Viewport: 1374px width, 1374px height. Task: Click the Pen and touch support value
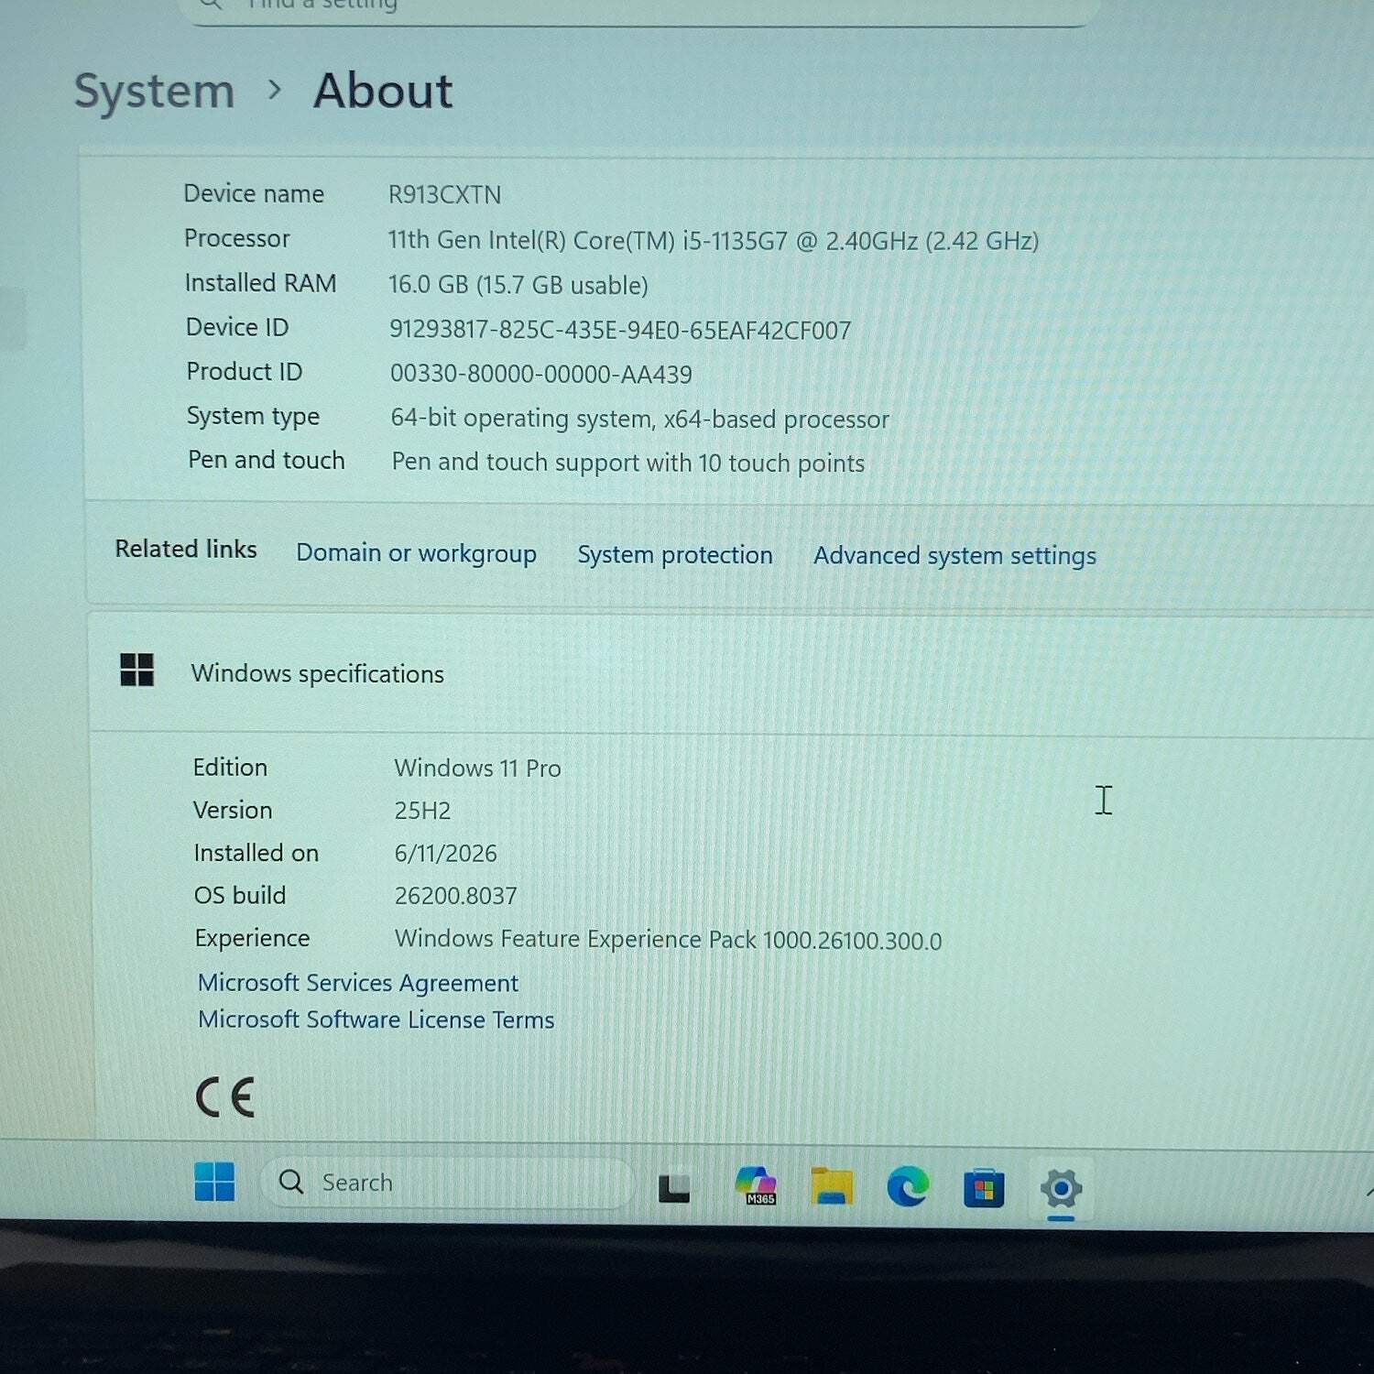pyautogui.click(x=628, y=463)
